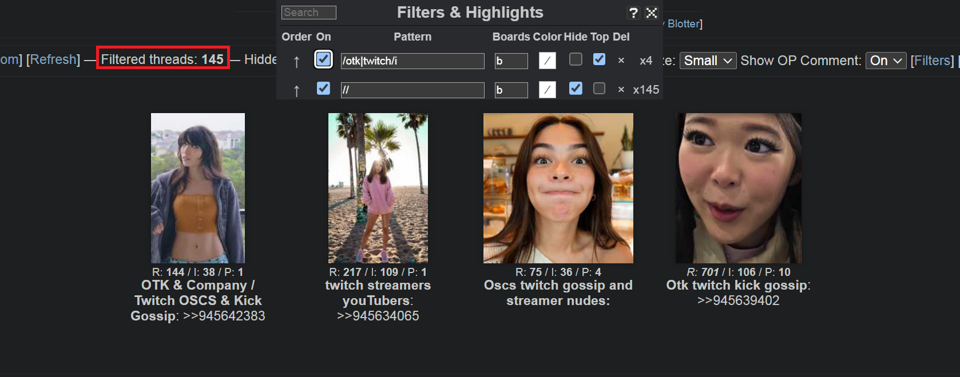
Task: Close the Filters & Highlights panel
Action: click(651, 13)
